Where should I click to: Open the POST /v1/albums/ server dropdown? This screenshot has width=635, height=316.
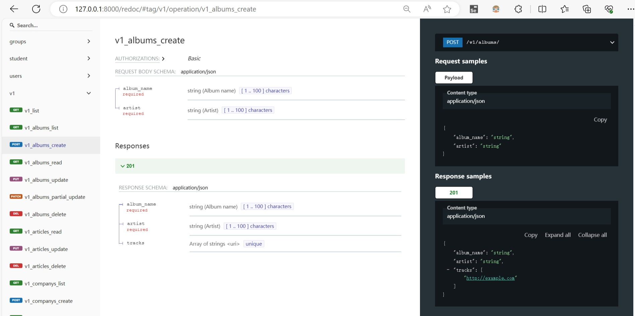526,42
